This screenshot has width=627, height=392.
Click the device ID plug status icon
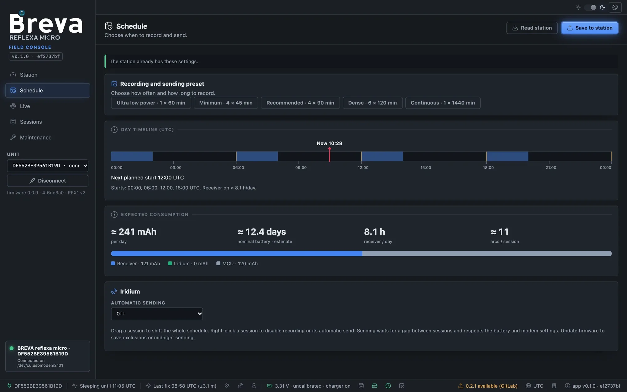tap(9, 386)
